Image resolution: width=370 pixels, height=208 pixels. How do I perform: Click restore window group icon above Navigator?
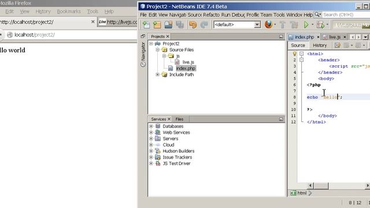coord(143,36)
